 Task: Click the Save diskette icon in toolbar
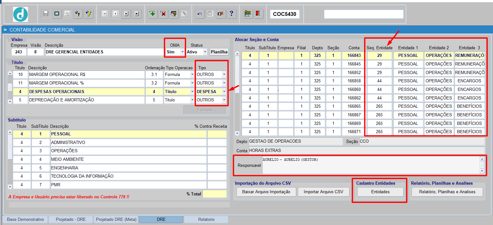pyautogui.click(x=46, y=14)
